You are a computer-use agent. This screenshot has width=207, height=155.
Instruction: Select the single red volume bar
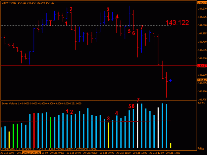[x=34, y=130]
